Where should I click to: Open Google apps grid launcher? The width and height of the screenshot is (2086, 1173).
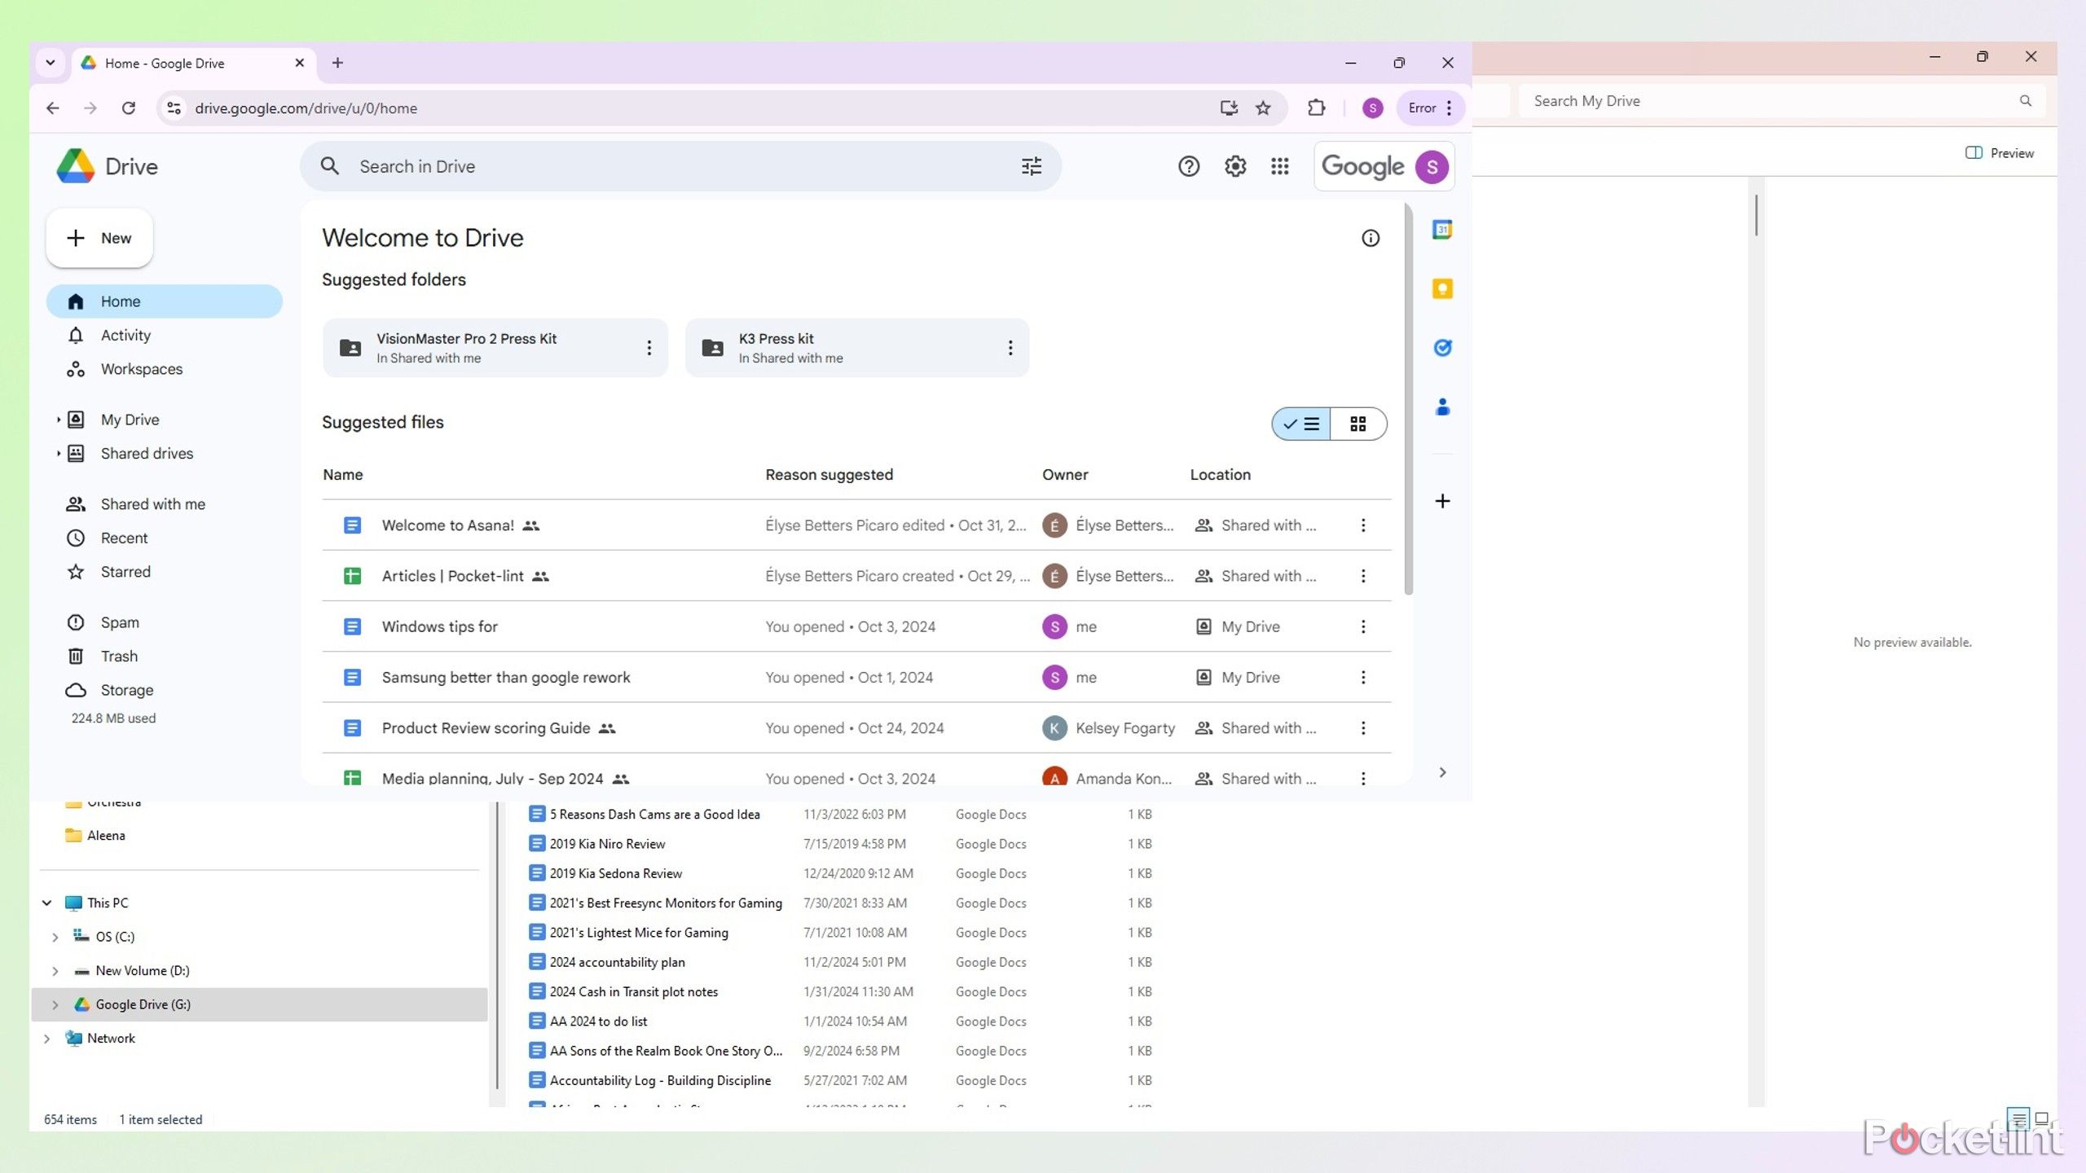1280,166
